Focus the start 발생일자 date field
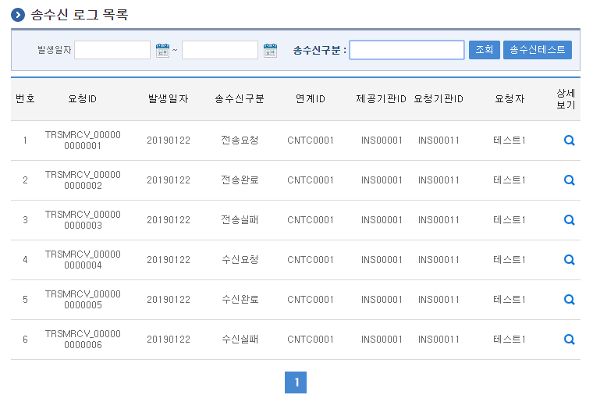Screen dimensions: 593x402 coord(112,50)
